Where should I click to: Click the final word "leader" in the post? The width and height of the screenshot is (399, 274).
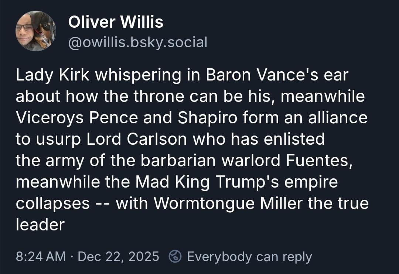(40, 225)
